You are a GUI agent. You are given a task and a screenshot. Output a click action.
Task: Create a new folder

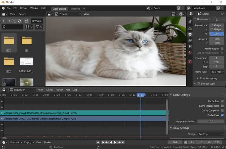coord(27,21)
